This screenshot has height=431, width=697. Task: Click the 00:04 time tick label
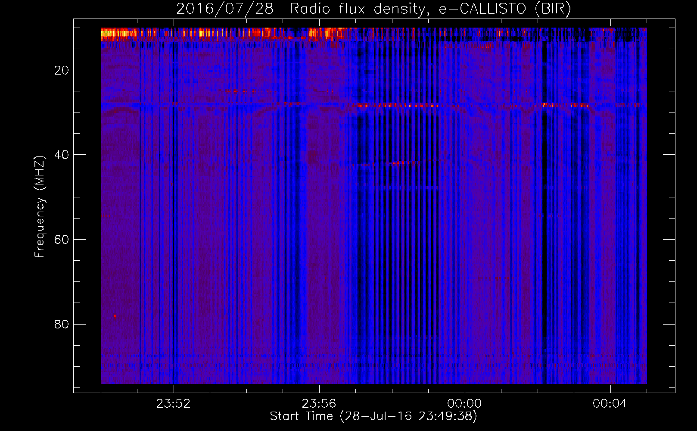point(610,404)
